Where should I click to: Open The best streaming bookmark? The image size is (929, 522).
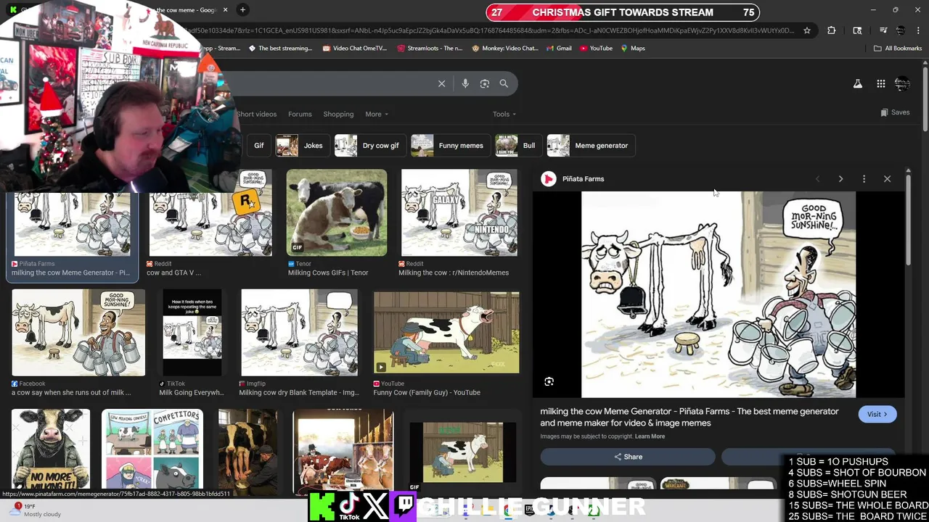tap(280, 49)
